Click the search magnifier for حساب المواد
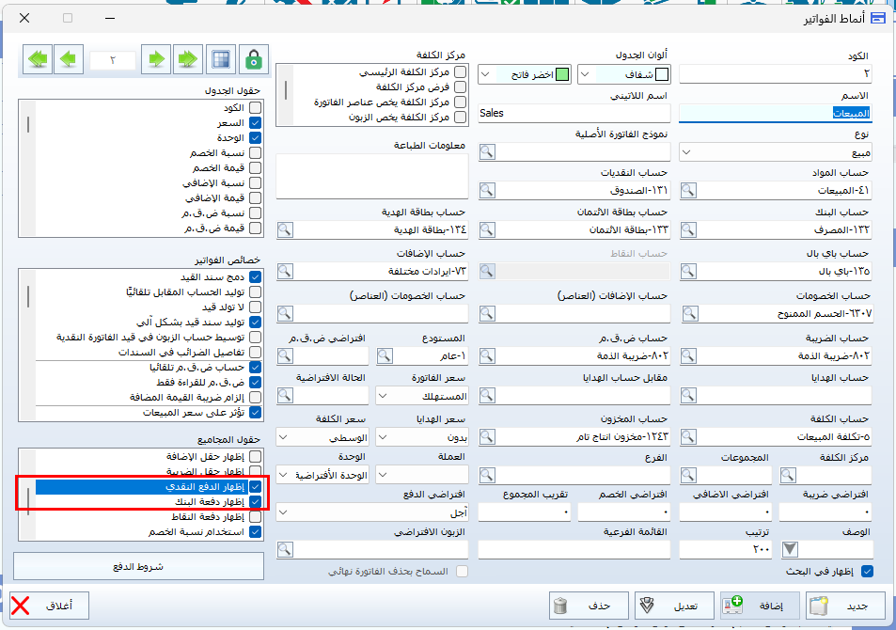 click(688, 191)
